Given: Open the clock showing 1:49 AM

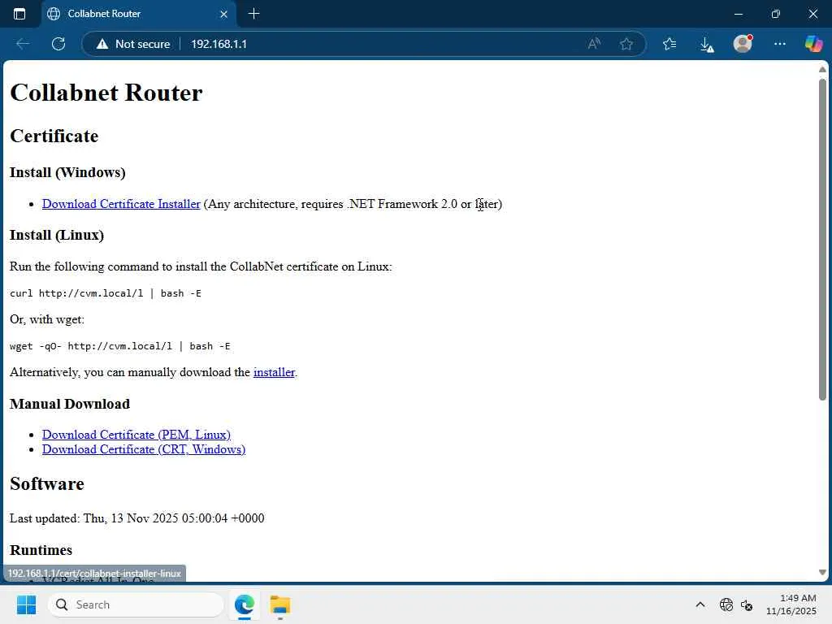Looking at the screenshot, I should tap(791, 604).
